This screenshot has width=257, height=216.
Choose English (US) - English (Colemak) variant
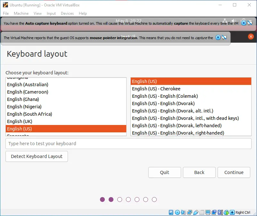(x=191, y=96)
